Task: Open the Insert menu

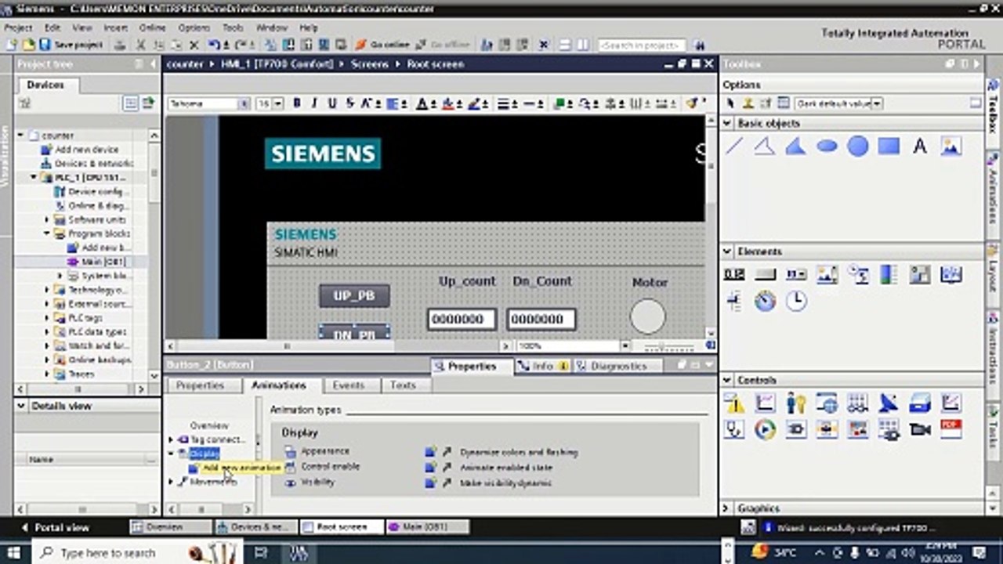Action: pos(115,27)
